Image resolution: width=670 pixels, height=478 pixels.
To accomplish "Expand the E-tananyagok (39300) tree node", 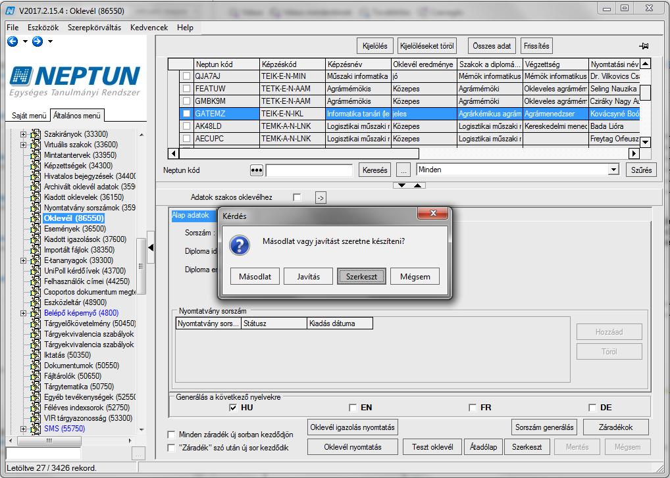I will pyautogui.click(x=23, y=261).
